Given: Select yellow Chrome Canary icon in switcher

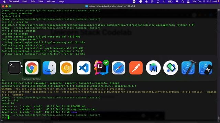Looking at the screenshot, I should tap(66, 68).
